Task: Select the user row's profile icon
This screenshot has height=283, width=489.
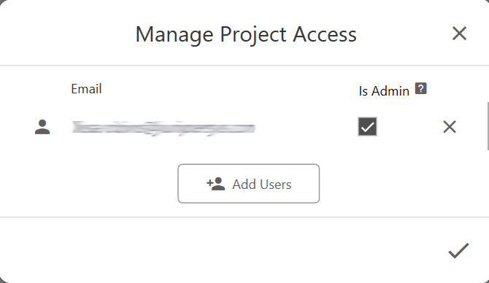Action: click(x=42, y=127)
